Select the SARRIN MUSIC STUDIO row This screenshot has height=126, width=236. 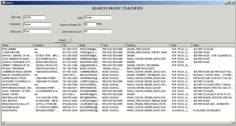(118, 78)
